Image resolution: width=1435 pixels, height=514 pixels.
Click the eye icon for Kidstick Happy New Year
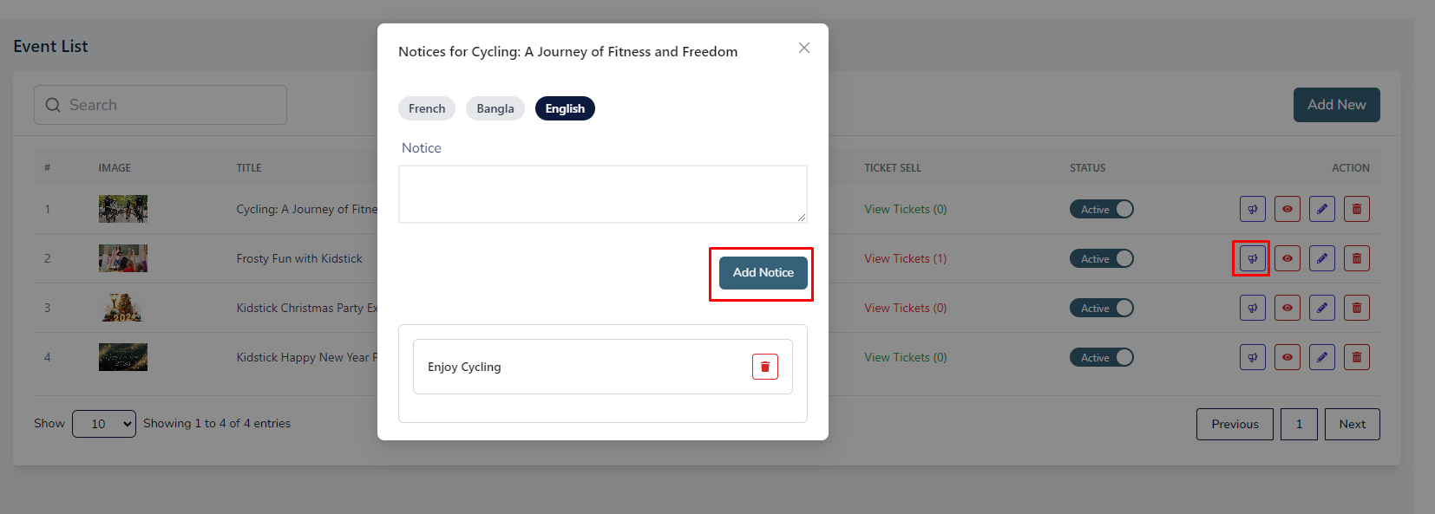coord(1287,357)
